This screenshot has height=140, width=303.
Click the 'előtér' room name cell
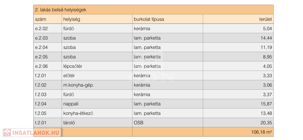click(70, 76)
